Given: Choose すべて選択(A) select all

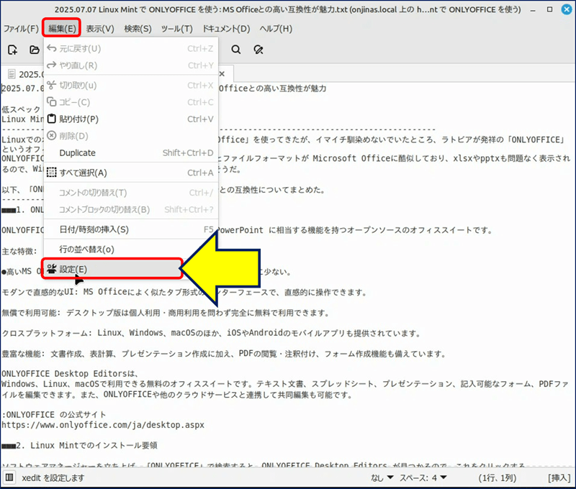Looking at the screenshot, I should point(131,173).
